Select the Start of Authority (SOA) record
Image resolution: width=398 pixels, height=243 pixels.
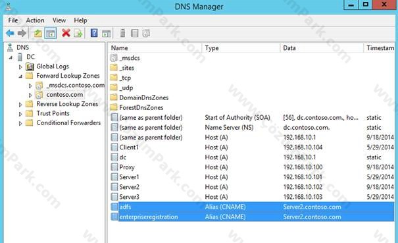253,117
